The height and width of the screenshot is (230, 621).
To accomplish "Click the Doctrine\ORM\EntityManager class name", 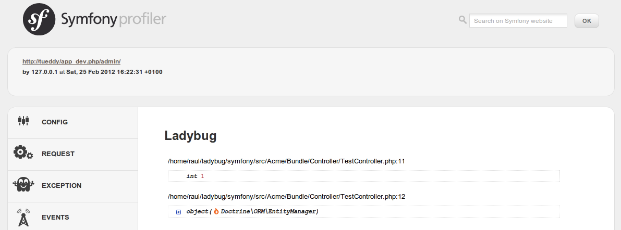I will [269, 211].
